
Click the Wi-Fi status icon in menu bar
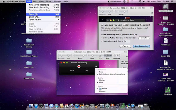[140, 1]
